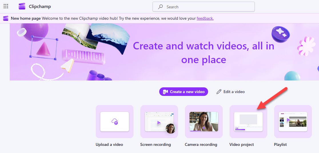The width and height of the screenshot is (319, 153).
Task: Click the Playlist label
Action: (x=280, y=144)
